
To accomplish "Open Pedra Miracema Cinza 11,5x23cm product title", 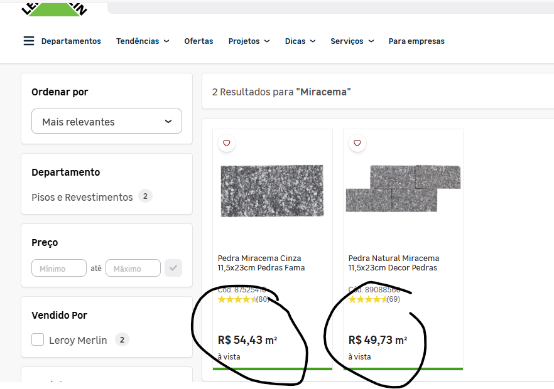I will tap(261, 263).
